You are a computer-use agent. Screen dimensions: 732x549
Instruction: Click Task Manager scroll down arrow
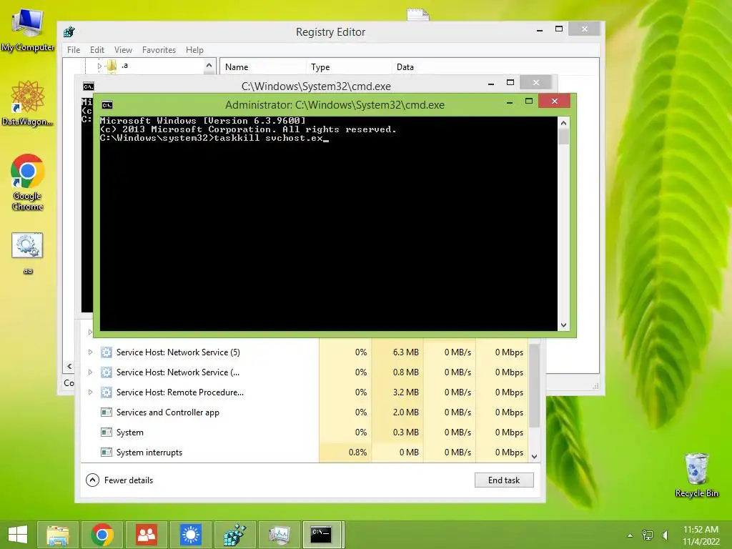click(x=535, y=457)
